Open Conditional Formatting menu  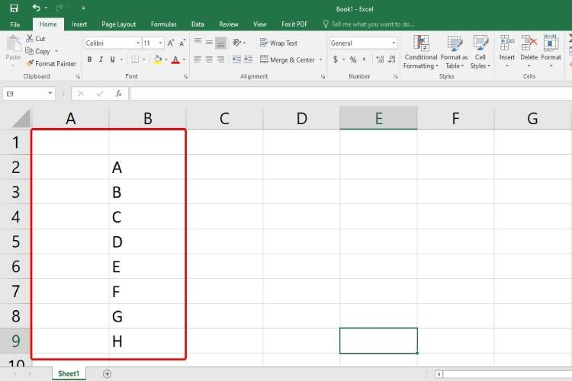[x=420, y=52]
